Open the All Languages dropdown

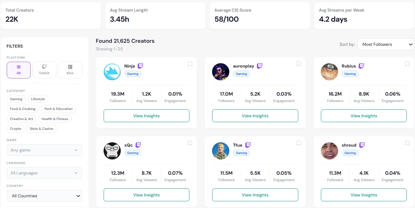(x=44, y=173)
